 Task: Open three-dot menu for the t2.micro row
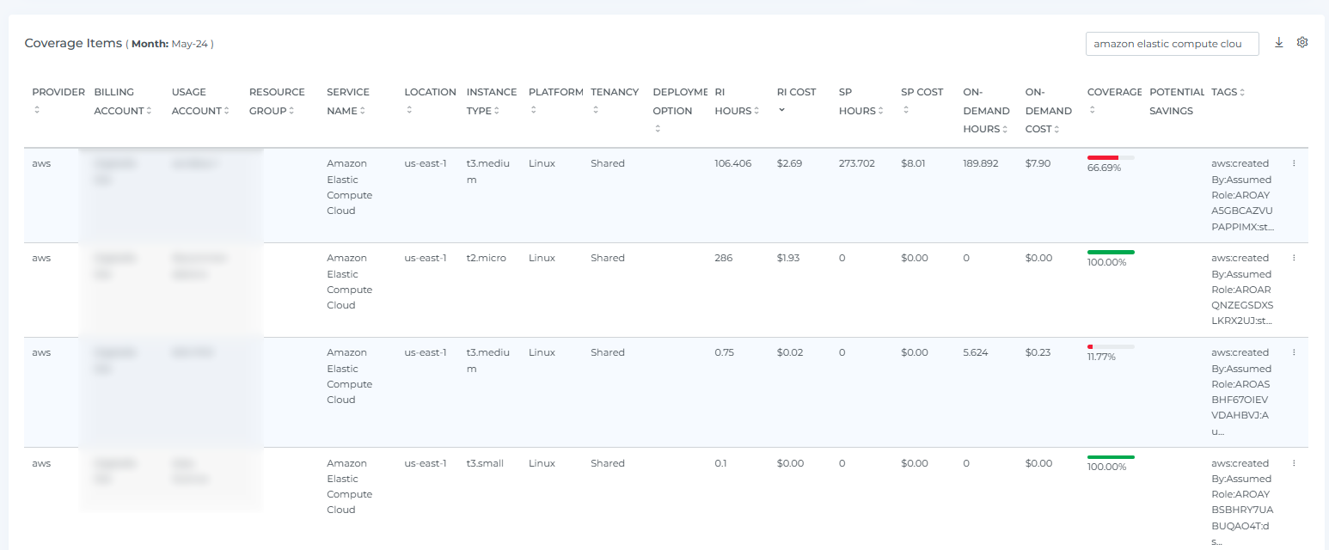pos(1294,257)
